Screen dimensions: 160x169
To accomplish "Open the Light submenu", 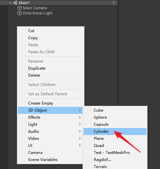I will [50, 124].
